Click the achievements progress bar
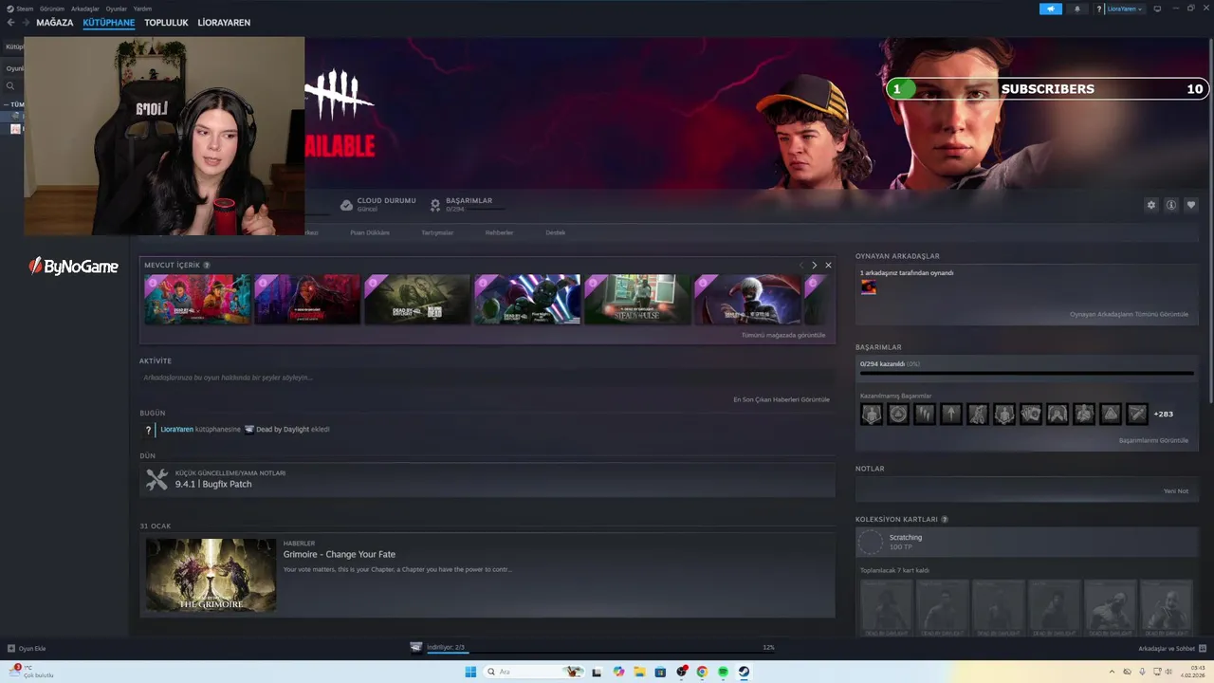This screenshot has width=1214, height=683. click(1027, 373)
